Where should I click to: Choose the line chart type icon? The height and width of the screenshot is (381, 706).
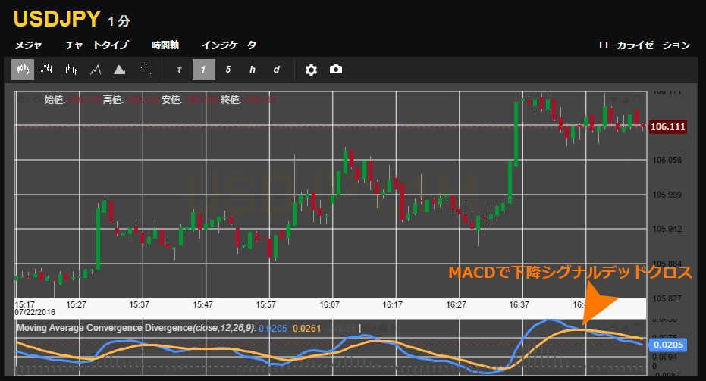[x=96, y=70]
